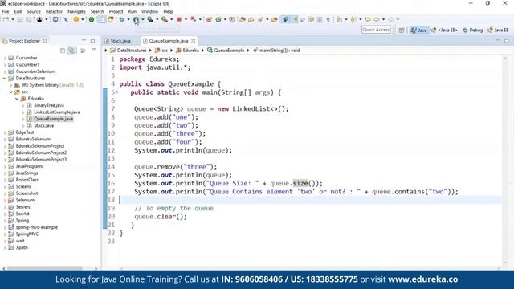Select LinkedListExample.java in the tree
This screenshot has height=289, width=514.
click(57, 112)
